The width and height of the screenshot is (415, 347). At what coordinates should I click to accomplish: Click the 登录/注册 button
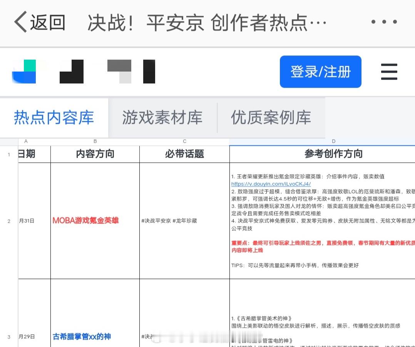(x=321, y=72)
